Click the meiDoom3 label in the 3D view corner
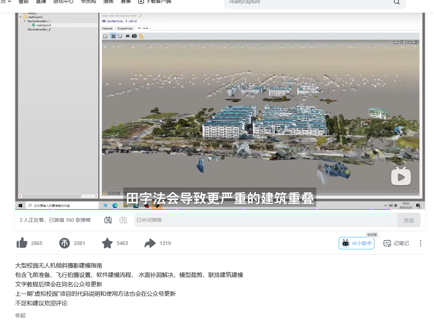 406,42
